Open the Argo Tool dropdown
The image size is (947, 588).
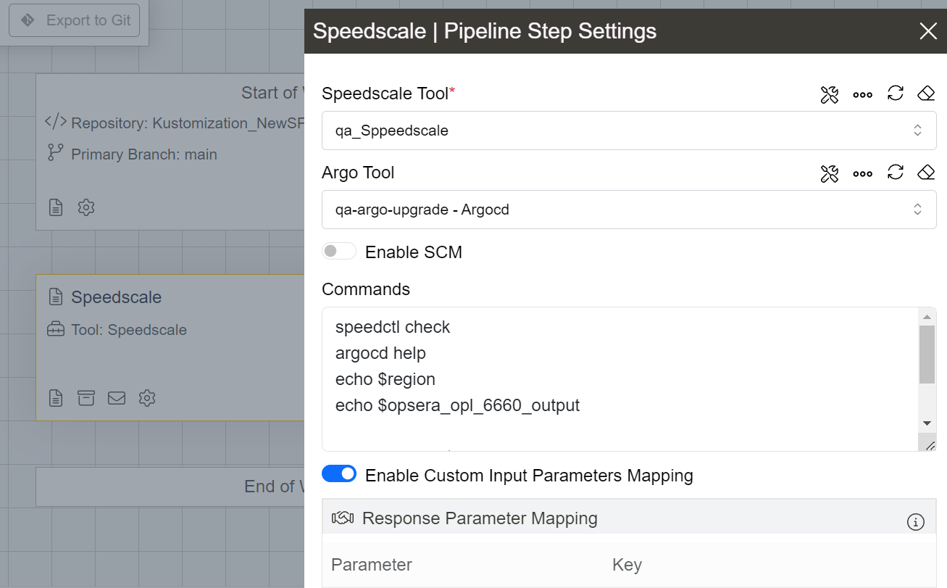click(x=628, y=210)
